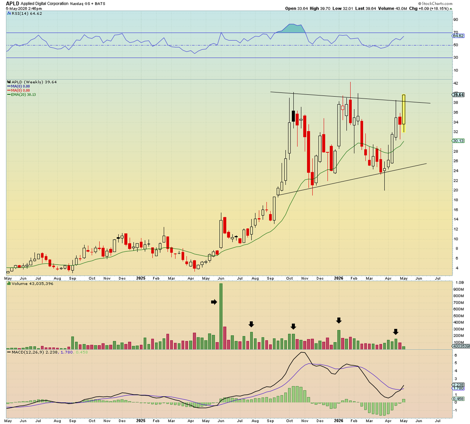Viewport: 470px width, 424px height.
Task: Click the 2.238 MACD tag on right axis
Action: [458, 385]
